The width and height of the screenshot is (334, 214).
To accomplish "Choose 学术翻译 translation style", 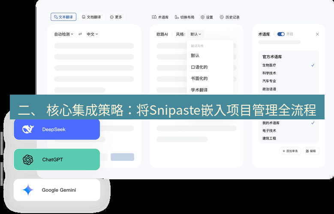I will point(199,90).
